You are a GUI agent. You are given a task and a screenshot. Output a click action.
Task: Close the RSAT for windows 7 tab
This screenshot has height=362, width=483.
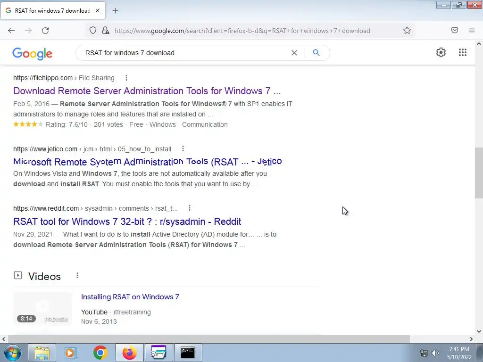coord(98,10)
